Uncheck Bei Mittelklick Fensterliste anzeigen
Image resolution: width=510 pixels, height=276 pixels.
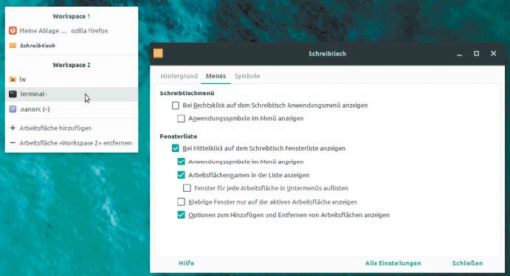coord(176,148)
